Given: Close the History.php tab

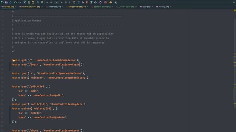Looking at the screenshot, I should pyautogui.click(x=171, y=7).
